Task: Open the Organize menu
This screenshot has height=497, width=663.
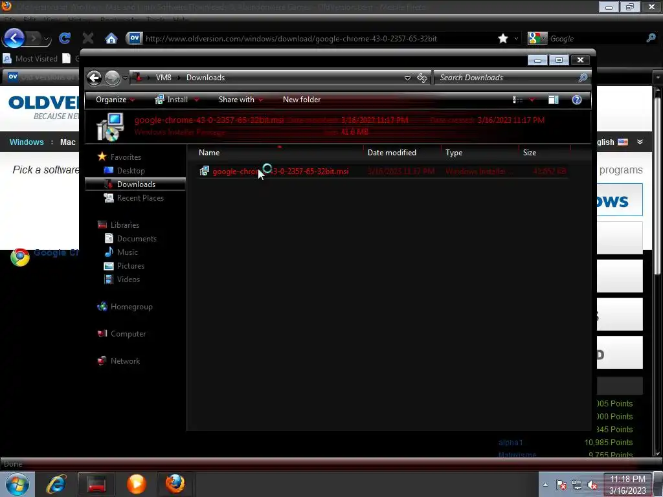Action: [115, 100]
